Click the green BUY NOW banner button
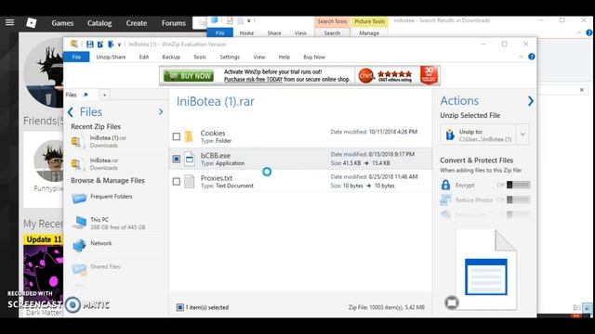This screenshot has width=595, height=334. 188,76
